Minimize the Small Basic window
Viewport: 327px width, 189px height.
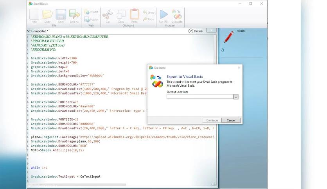[240, 4]
